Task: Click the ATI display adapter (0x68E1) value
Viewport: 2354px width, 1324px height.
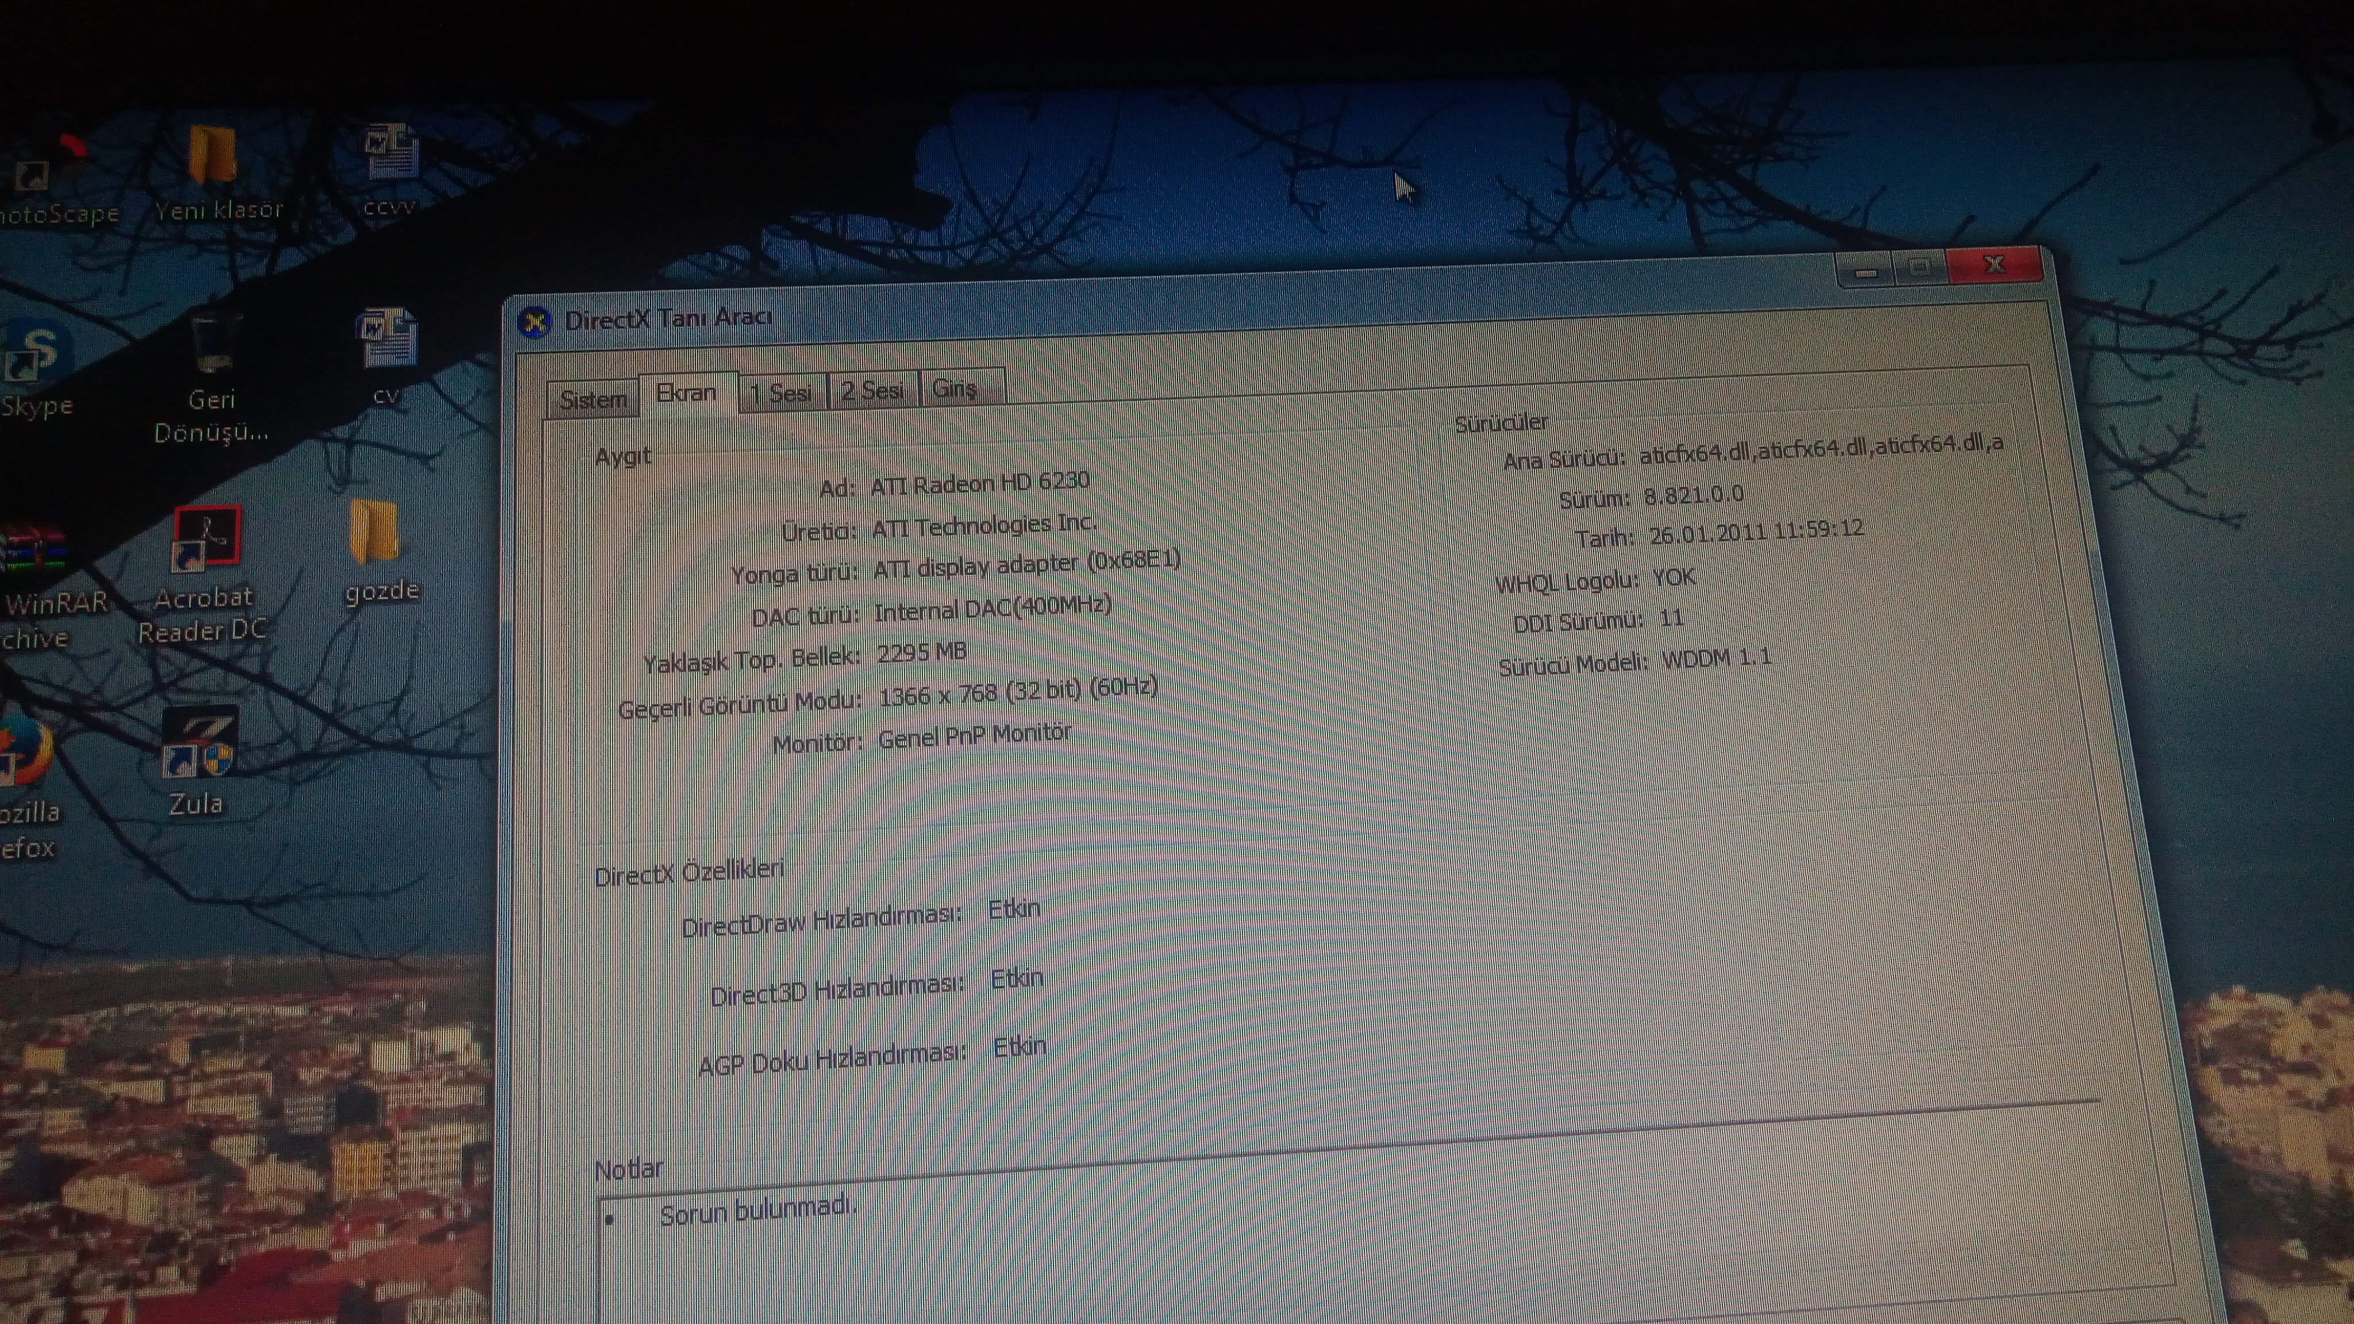Action: [x=1027, y=564]
